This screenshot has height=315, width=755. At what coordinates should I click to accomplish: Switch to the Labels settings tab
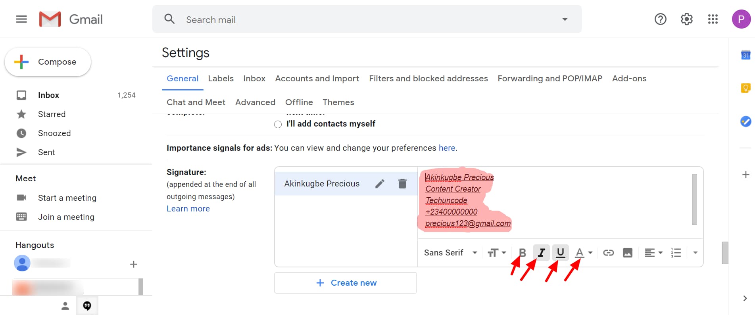tap(221, 79)
